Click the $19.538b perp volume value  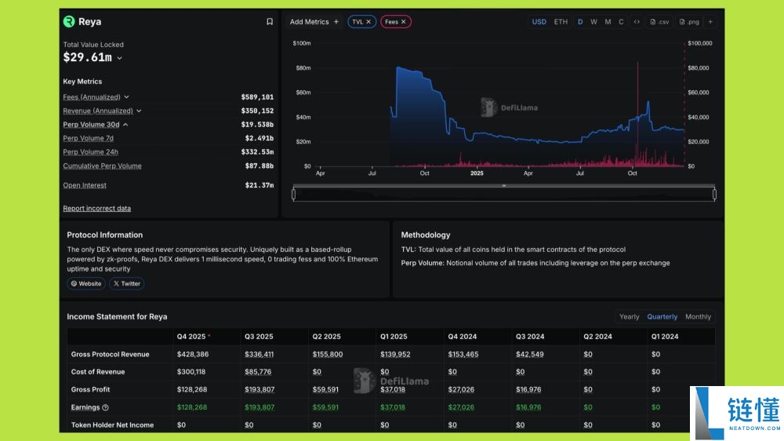pos(257,125)
